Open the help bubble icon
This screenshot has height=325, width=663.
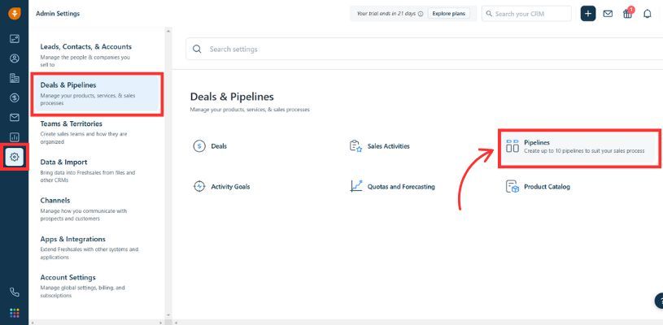[x=659, y=301]
